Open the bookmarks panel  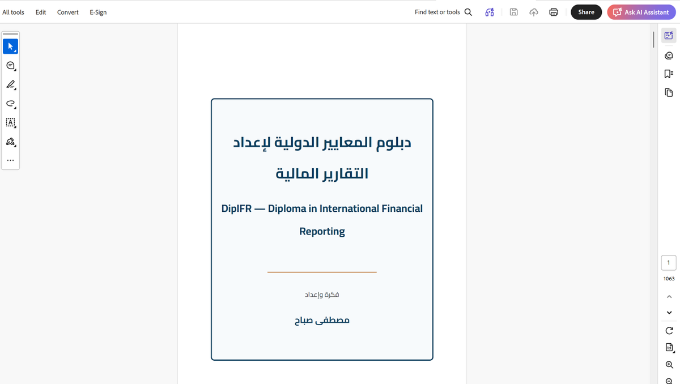(669, 74)
